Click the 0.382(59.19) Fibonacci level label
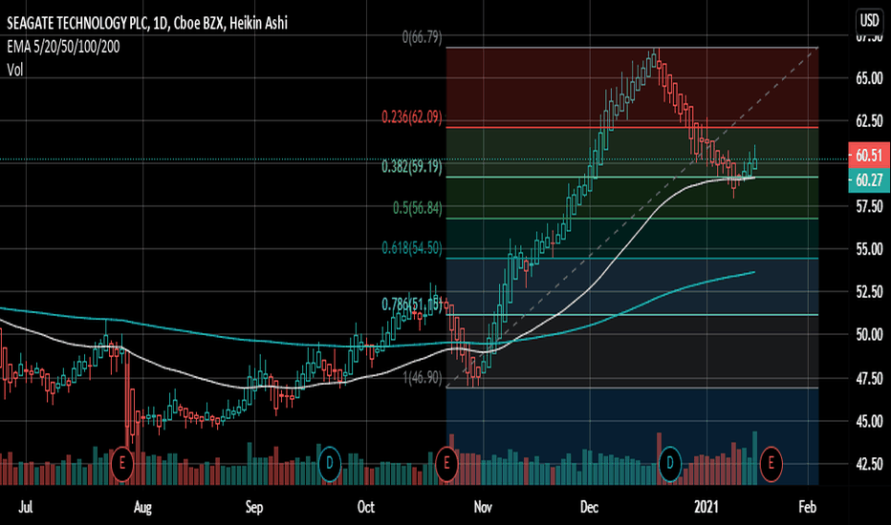The width and height of the screenshot is (891, 525). coord(411,167)
